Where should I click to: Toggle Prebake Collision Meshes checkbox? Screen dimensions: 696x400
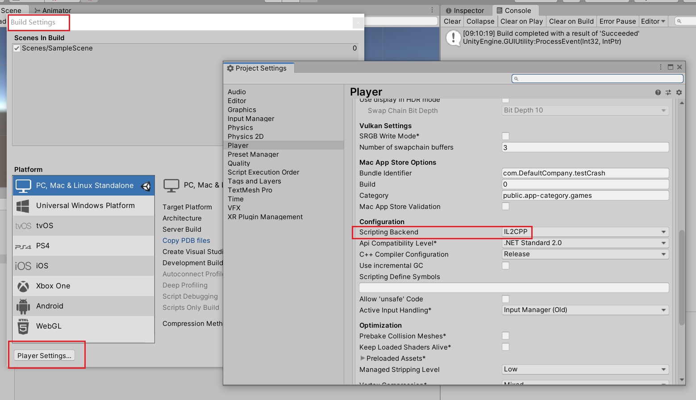click(505, 336)
